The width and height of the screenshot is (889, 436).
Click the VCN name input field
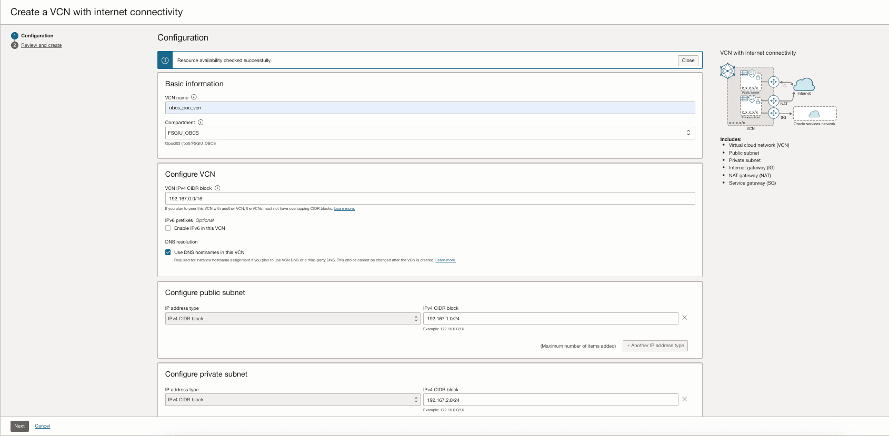429,108
